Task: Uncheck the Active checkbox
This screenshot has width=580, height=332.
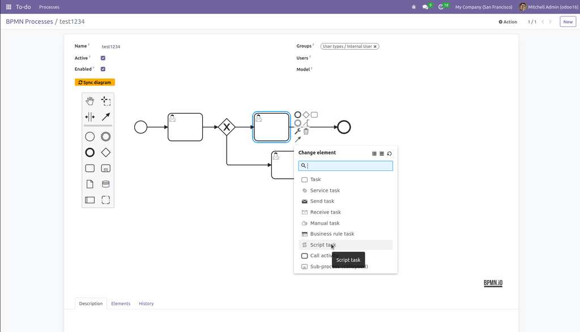Action: click(x=103, y=58)
